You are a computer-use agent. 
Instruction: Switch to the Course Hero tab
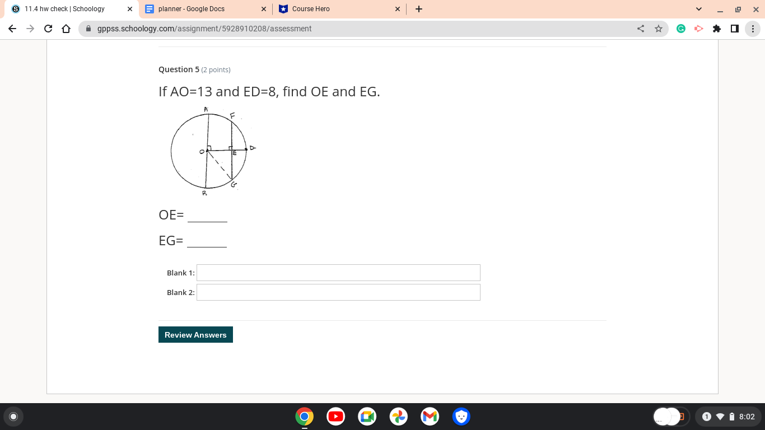click(340, 9)
